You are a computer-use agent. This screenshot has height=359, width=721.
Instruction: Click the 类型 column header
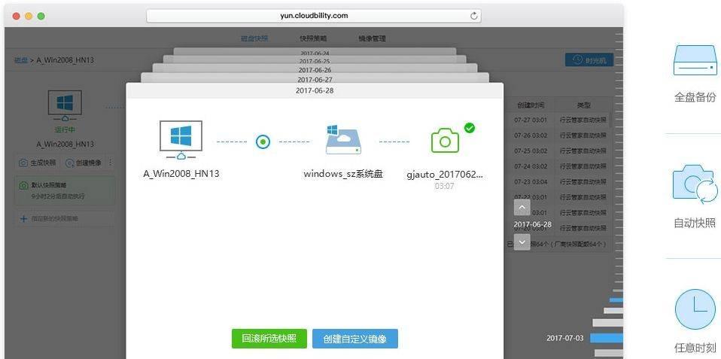point(583,105)
